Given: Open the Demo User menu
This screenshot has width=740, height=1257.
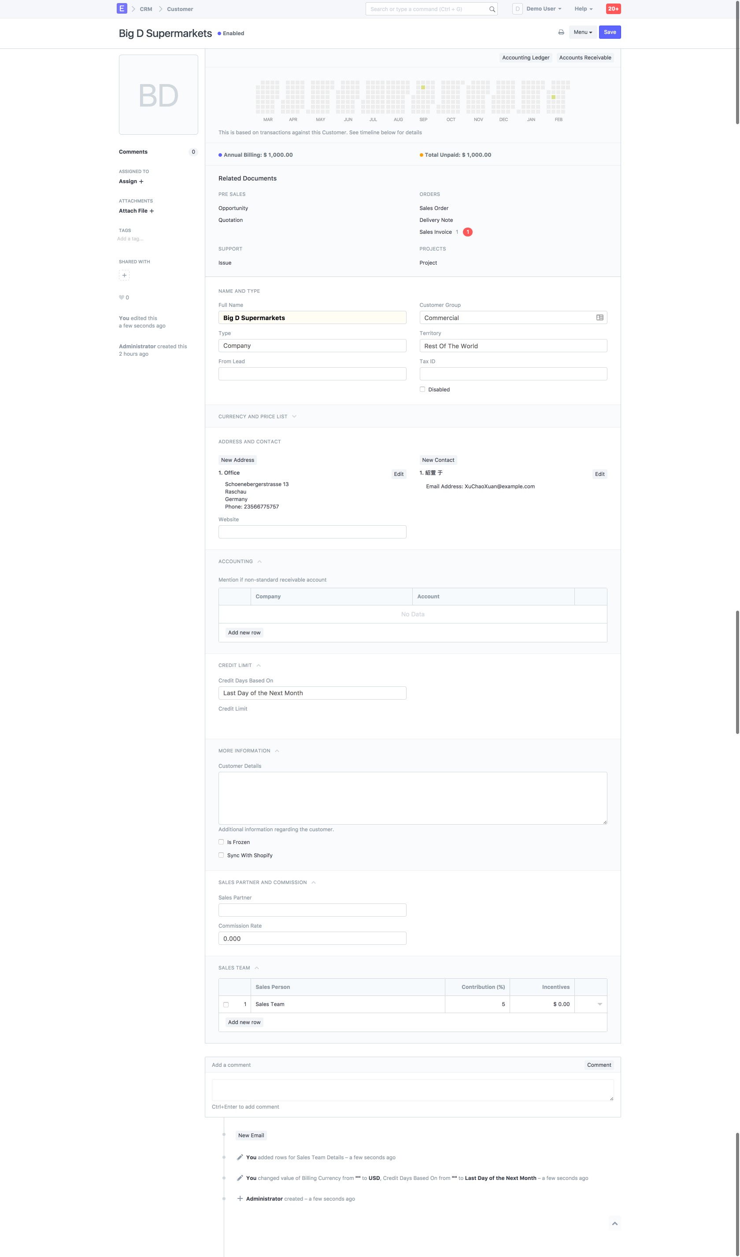Looking at the screenshot, I should click(544, 9).
